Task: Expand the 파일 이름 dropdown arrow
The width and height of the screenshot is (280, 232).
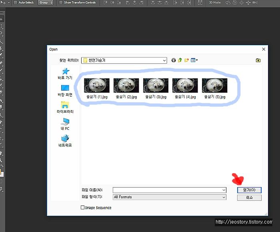Action: coord(224,190)
